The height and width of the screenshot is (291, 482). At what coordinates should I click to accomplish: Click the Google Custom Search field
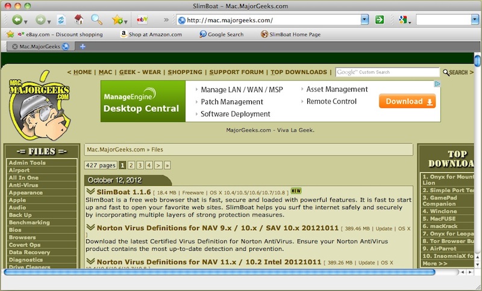[387, 72]
